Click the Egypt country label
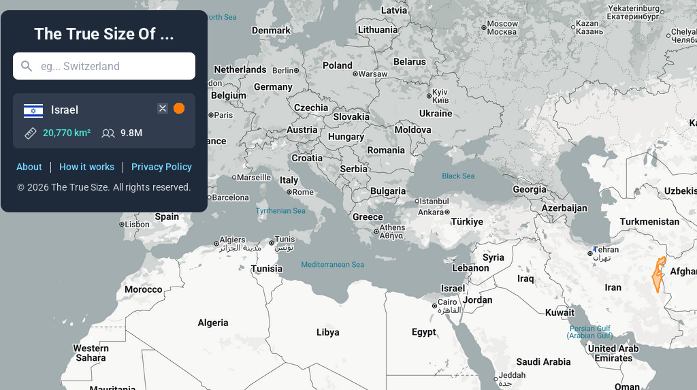Screen dimensions: 697x390 (x=423, y=332)
